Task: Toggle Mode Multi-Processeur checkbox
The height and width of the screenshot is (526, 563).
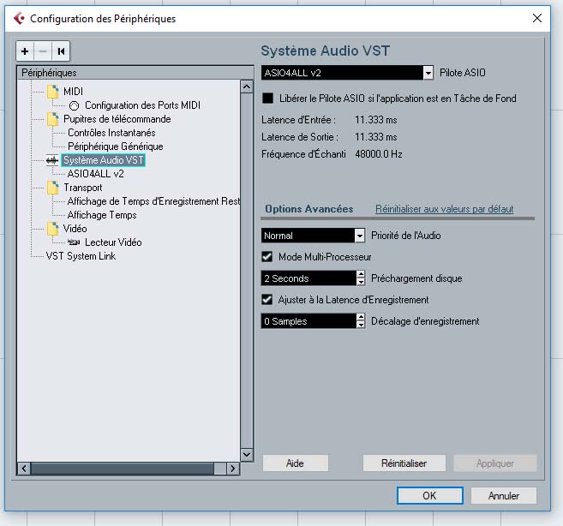Action: pyautogui.click(x=268, y=257)
